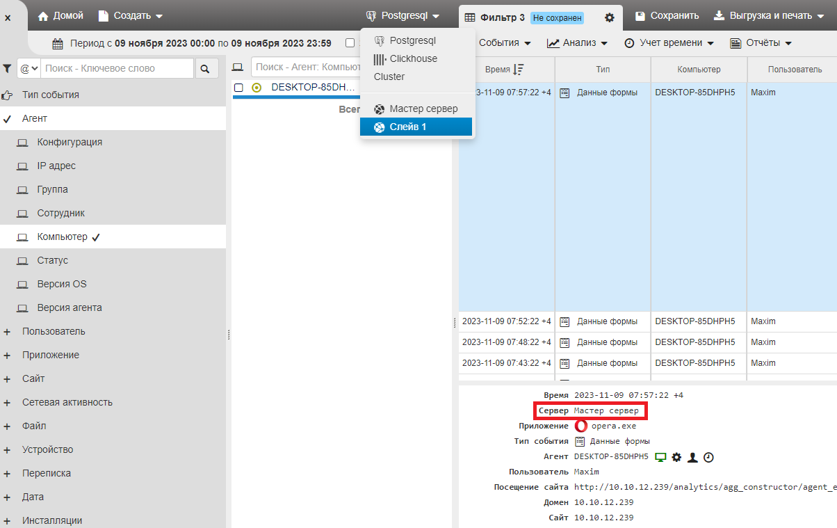The width and height of the screenshot is (837, 528).
Task: Open the @ search mode dropdown
Action: pos(29,68)
